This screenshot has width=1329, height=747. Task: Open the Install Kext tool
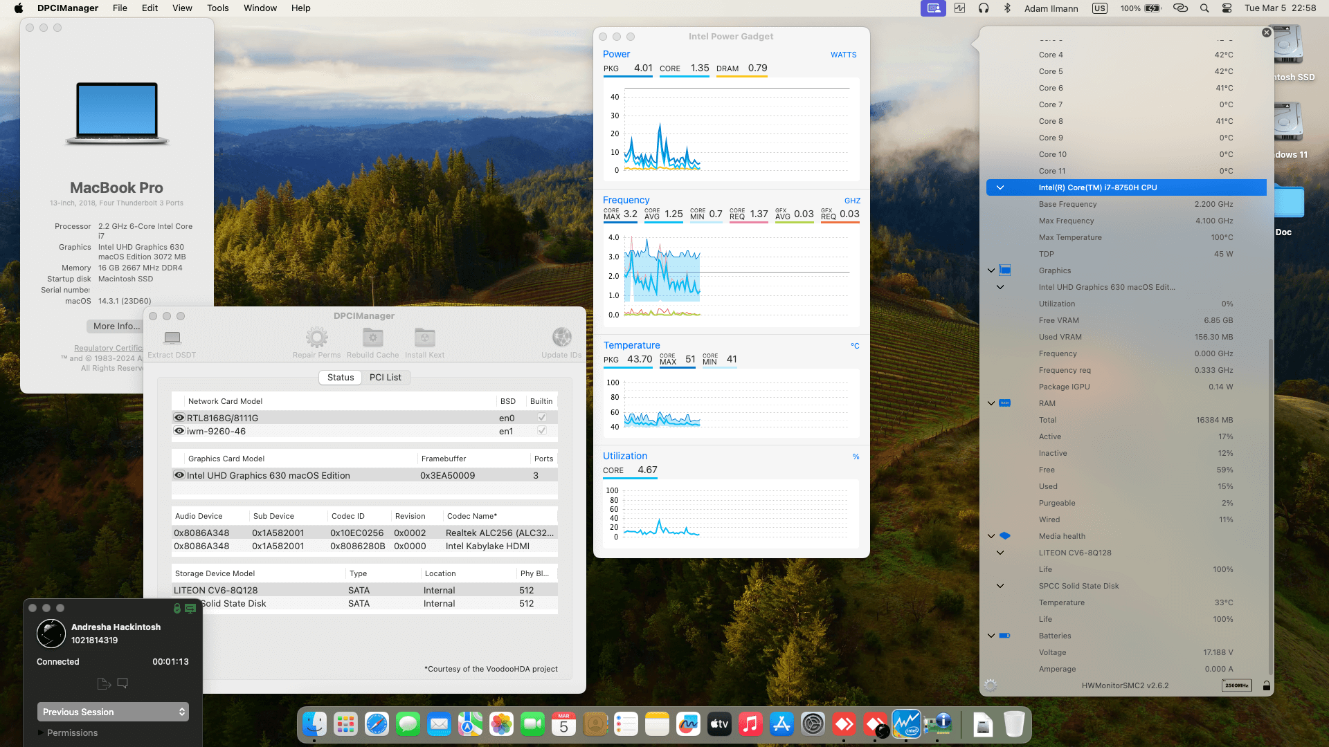coord(424,339)
